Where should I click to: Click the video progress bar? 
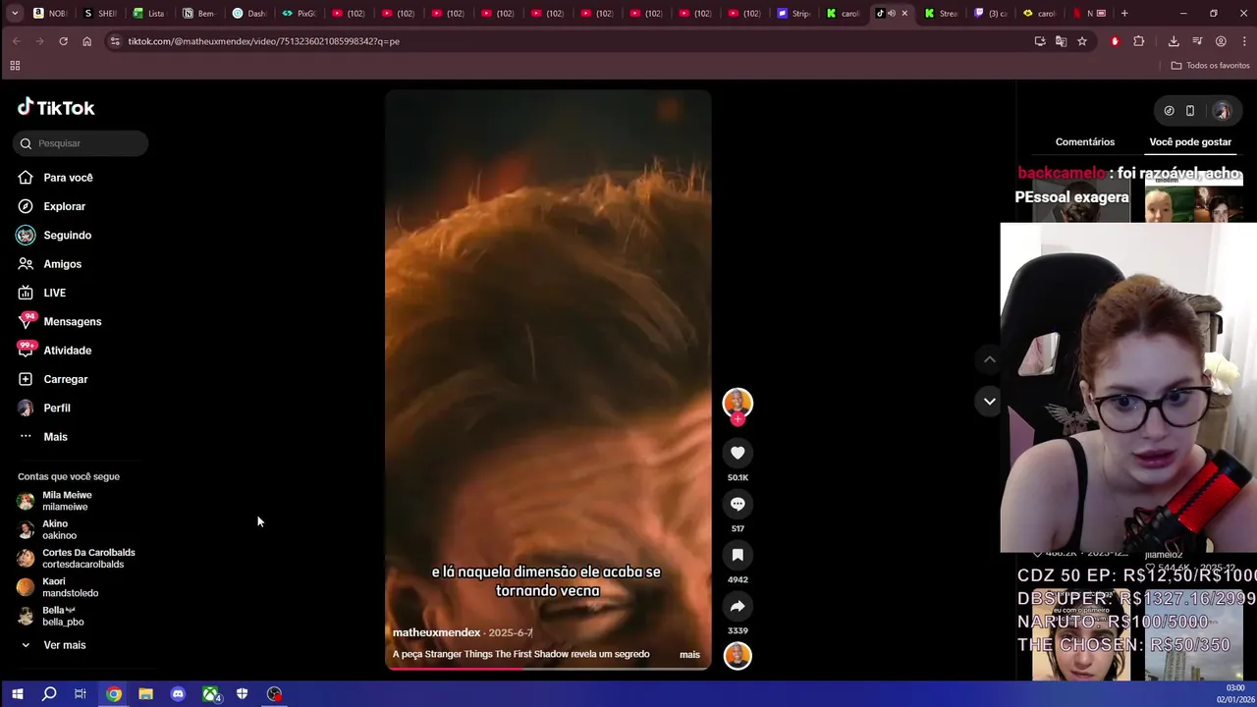[548, 669]
